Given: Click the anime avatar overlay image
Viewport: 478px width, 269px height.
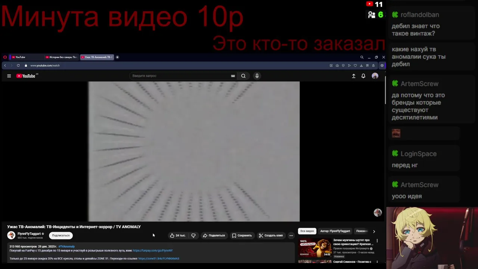Looking at the screenshot, I should tap(432, 238).
